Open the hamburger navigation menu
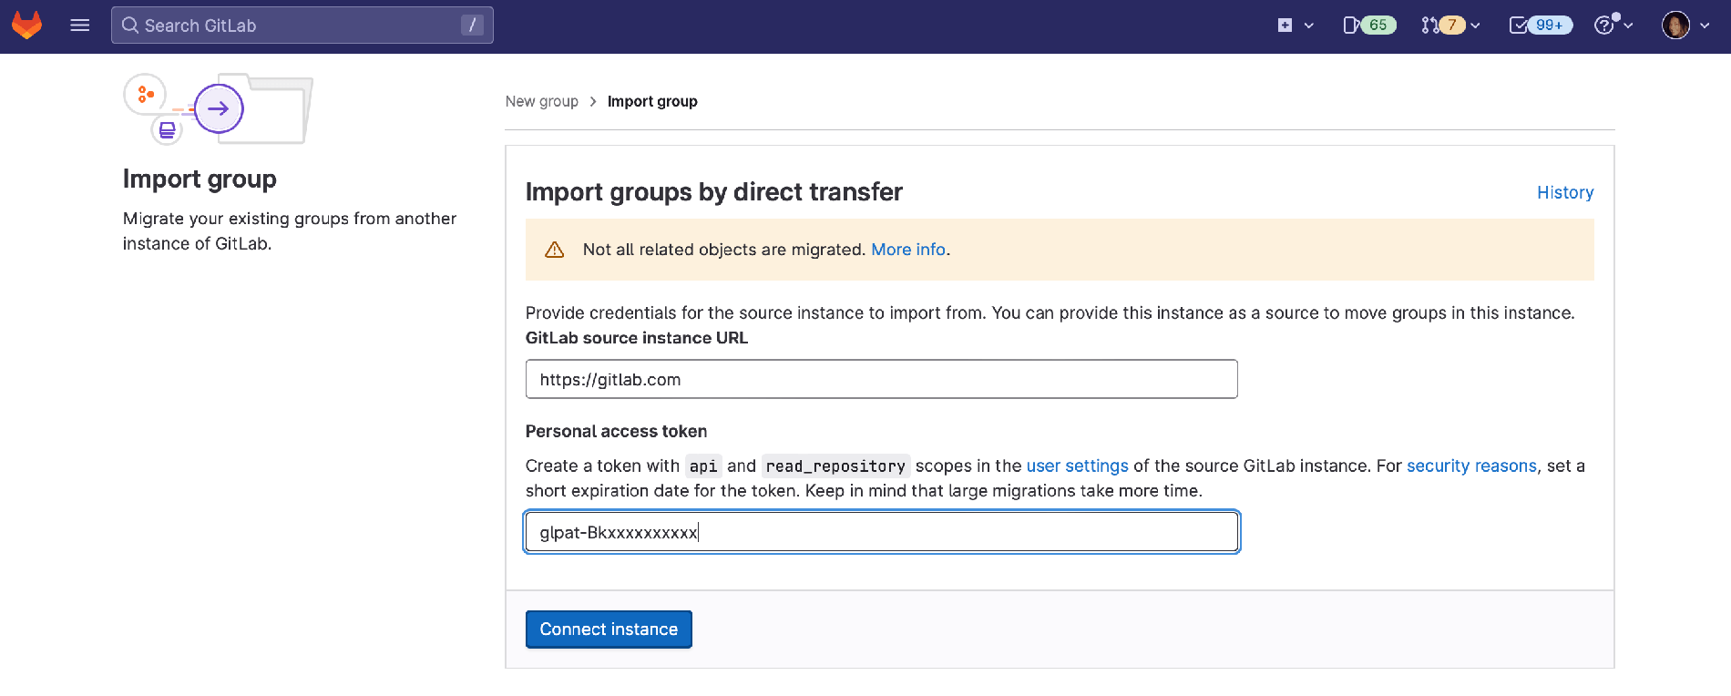1731x696 pixels. tap(80, 25)
